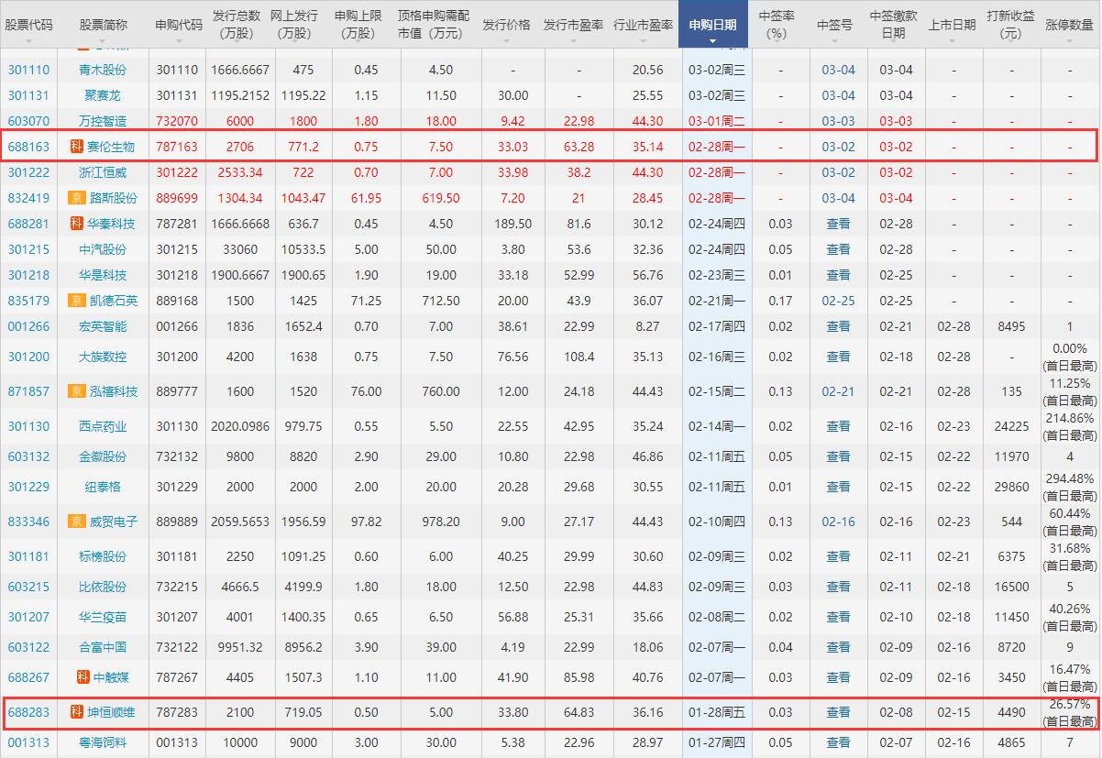The width and height of the screenshot is (1102, 758).
Task: Select 申购代码 787163 cell
Action: click(177, 147)
